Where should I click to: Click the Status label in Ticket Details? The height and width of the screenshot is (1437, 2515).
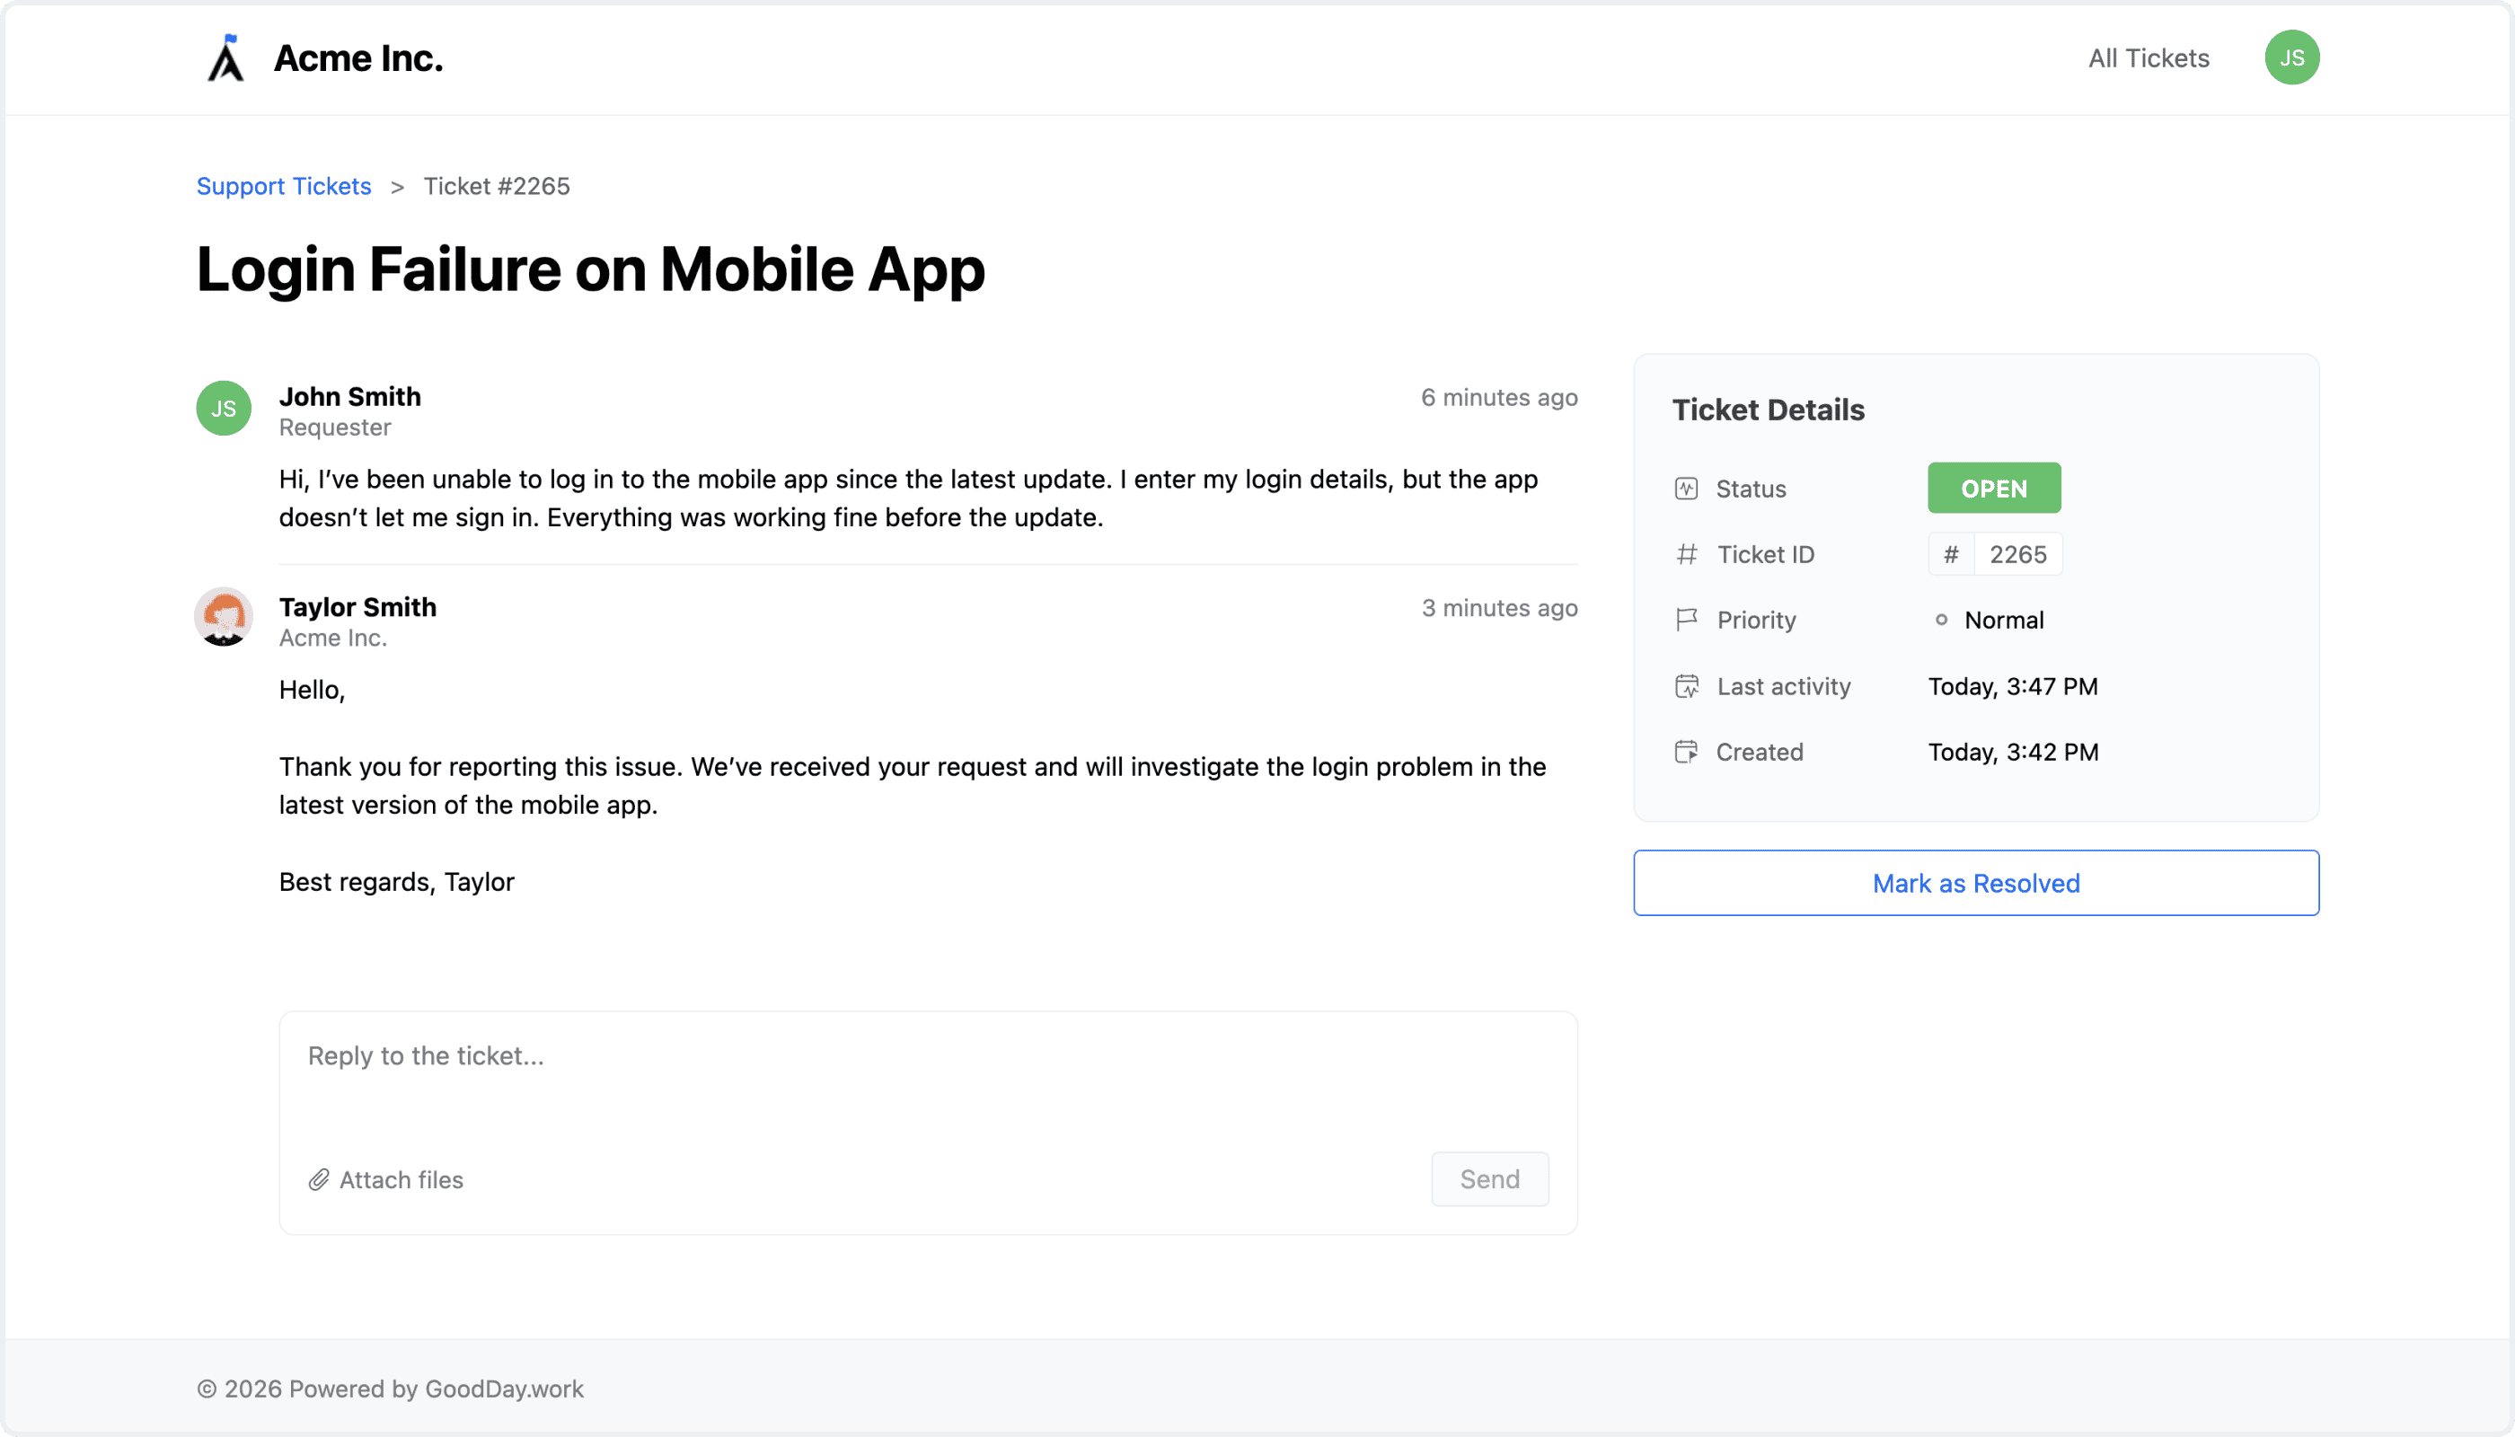pyautogui.click(x=1750, y=489)
